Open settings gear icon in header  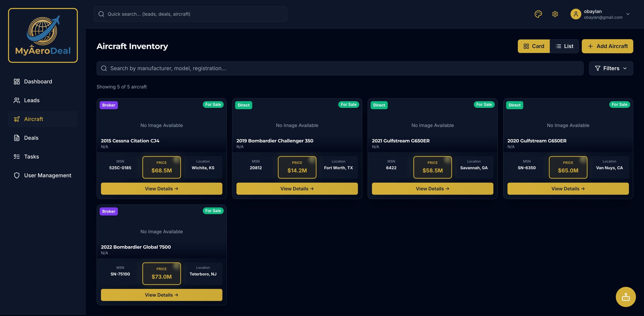pos(555,14)
